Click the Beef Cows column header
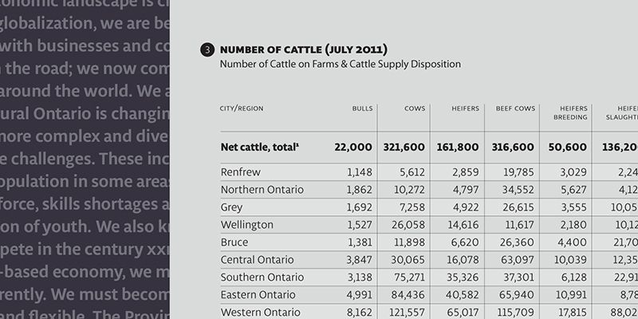638x319 pixels. (x=515, y=108)
